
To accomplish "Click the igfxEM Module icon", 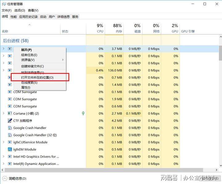I will pyautogui.click(x=10, y=149).
